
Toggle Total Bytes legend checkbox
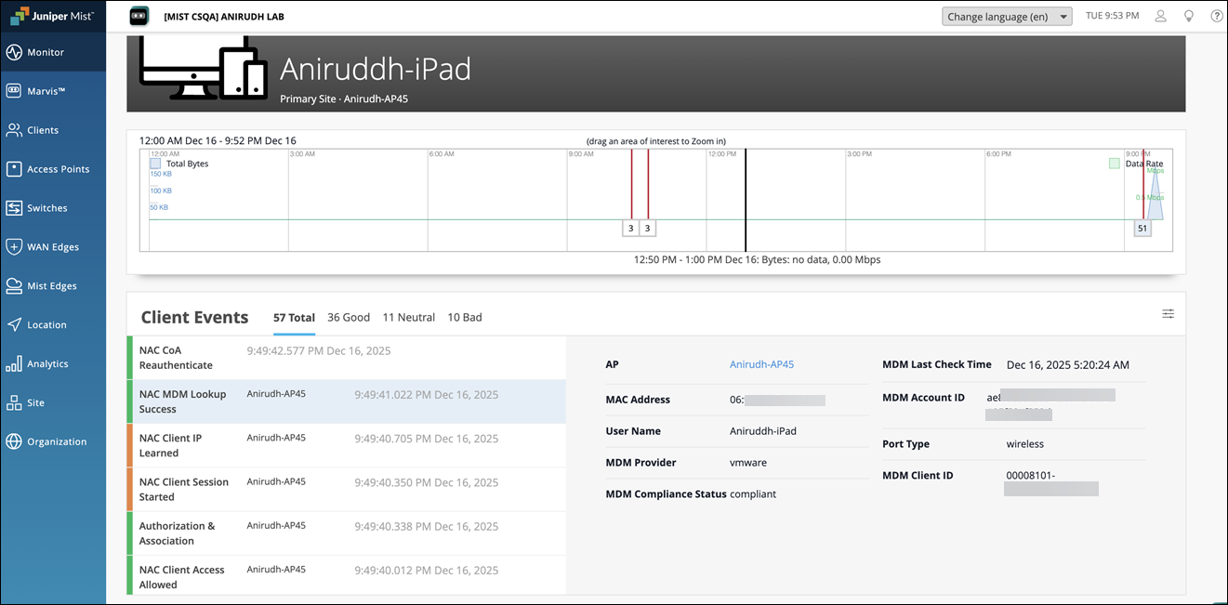155,164
